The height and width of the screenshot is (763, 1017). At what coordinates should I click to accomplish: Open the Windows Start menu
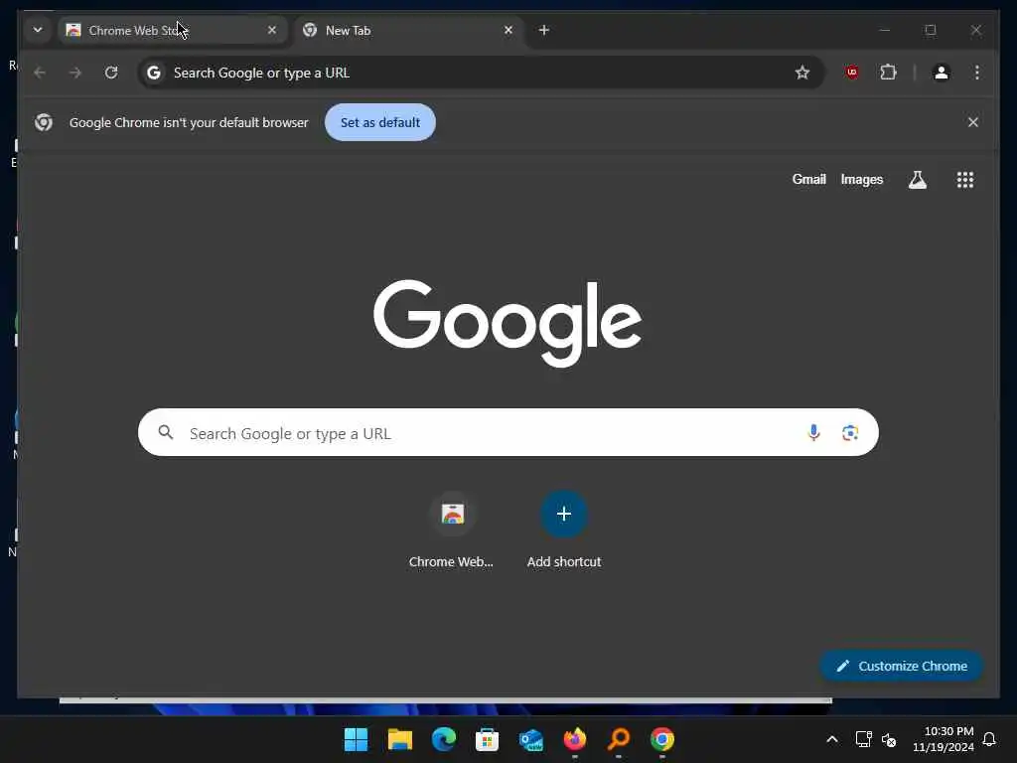[356, 739]
